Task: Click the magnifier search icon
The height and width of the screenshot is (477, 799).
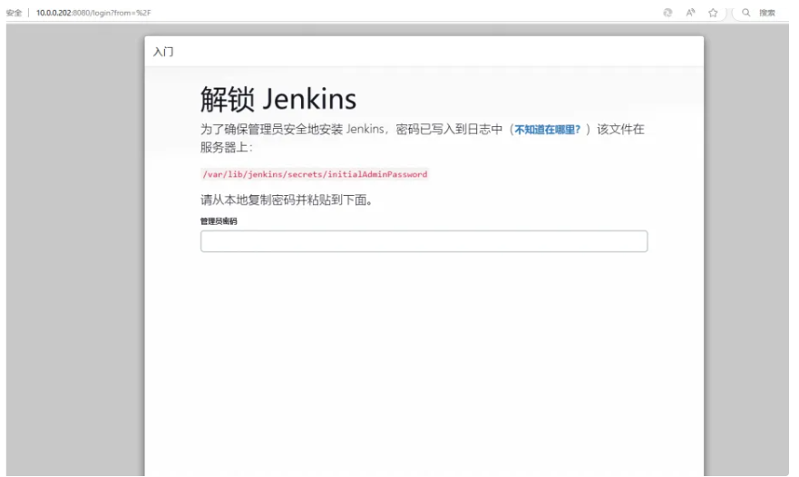Action: point(746,13)
